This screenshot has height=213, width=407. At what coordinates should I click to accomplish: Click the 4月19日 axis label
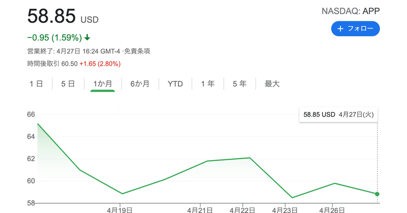120,209
